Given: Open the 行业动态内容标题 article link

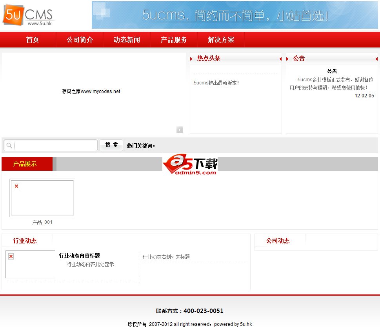Looking at the screenshot, I should 80,256.
